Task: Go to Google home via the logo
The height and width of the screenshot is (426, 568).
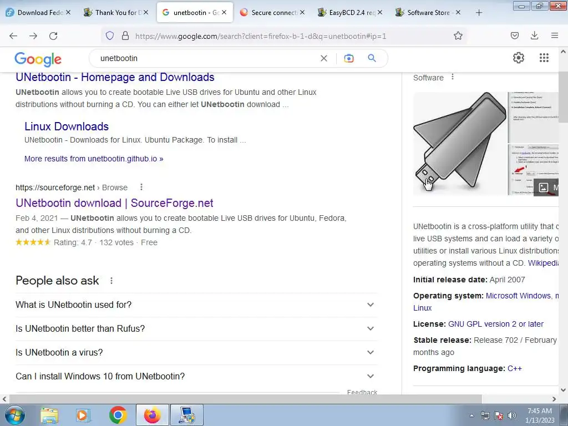Action: pyautogui.click(x=38, y=59)
